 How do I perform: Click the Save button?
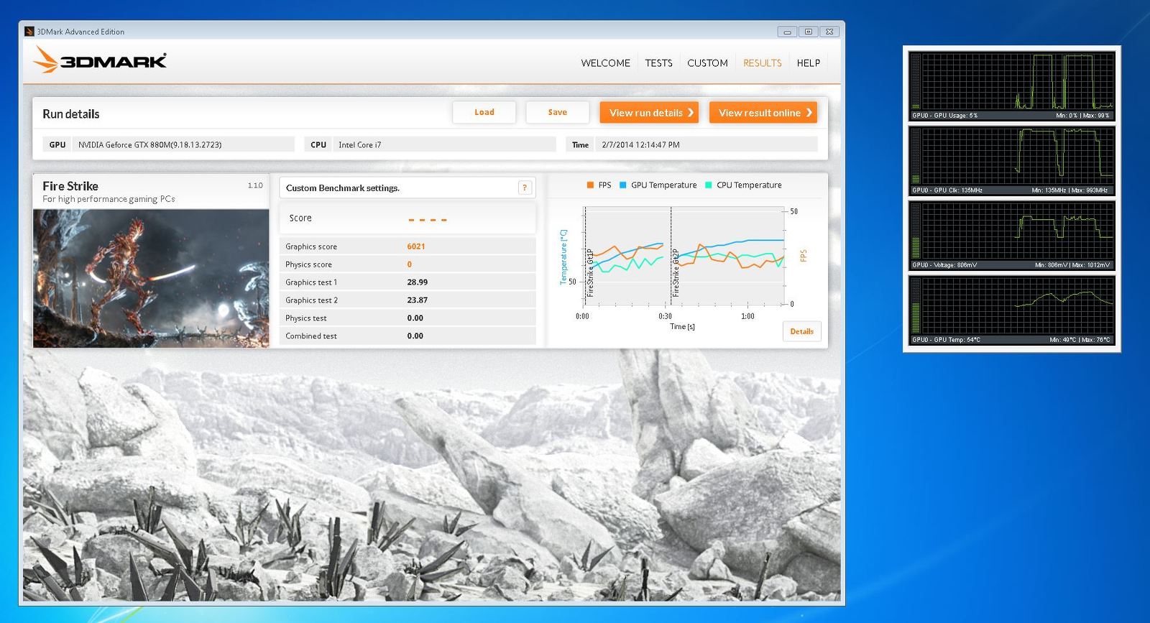click(x=557, y=112)
